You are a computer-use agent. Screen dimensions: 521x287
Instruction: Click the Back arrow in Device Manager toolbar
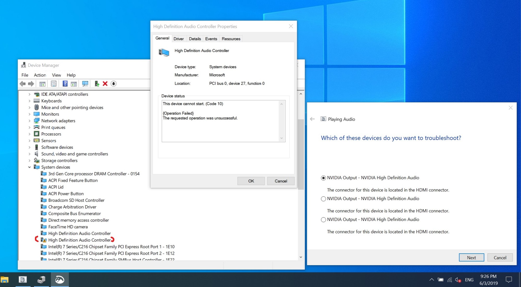pos(23,84)
